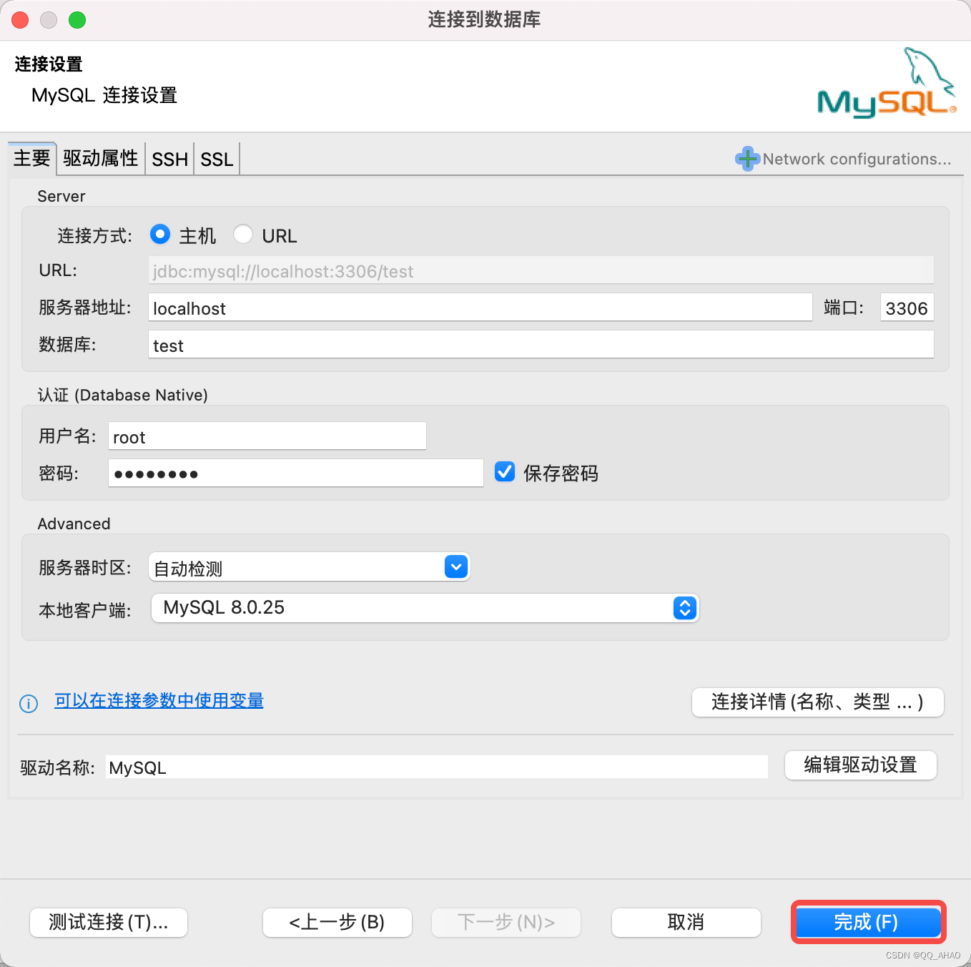Click the 自动检测 timezone text
The width and height of the screenshot is (971, 967).
pyautogui.click(x=189, y=569)
